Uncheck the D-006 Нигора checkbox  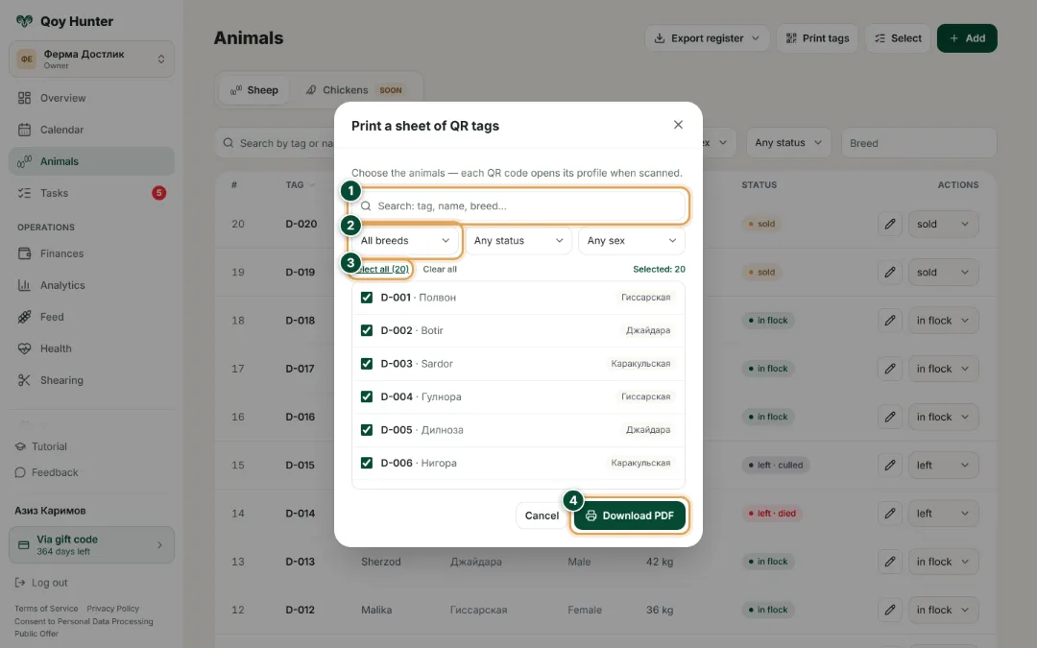(367, 463)
